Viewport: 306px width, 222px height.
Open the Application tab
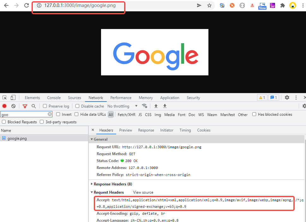[170, 98]
